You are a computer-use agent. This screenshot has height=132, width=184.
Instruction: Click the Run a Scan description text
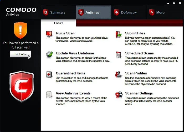(x=81, y=39)
